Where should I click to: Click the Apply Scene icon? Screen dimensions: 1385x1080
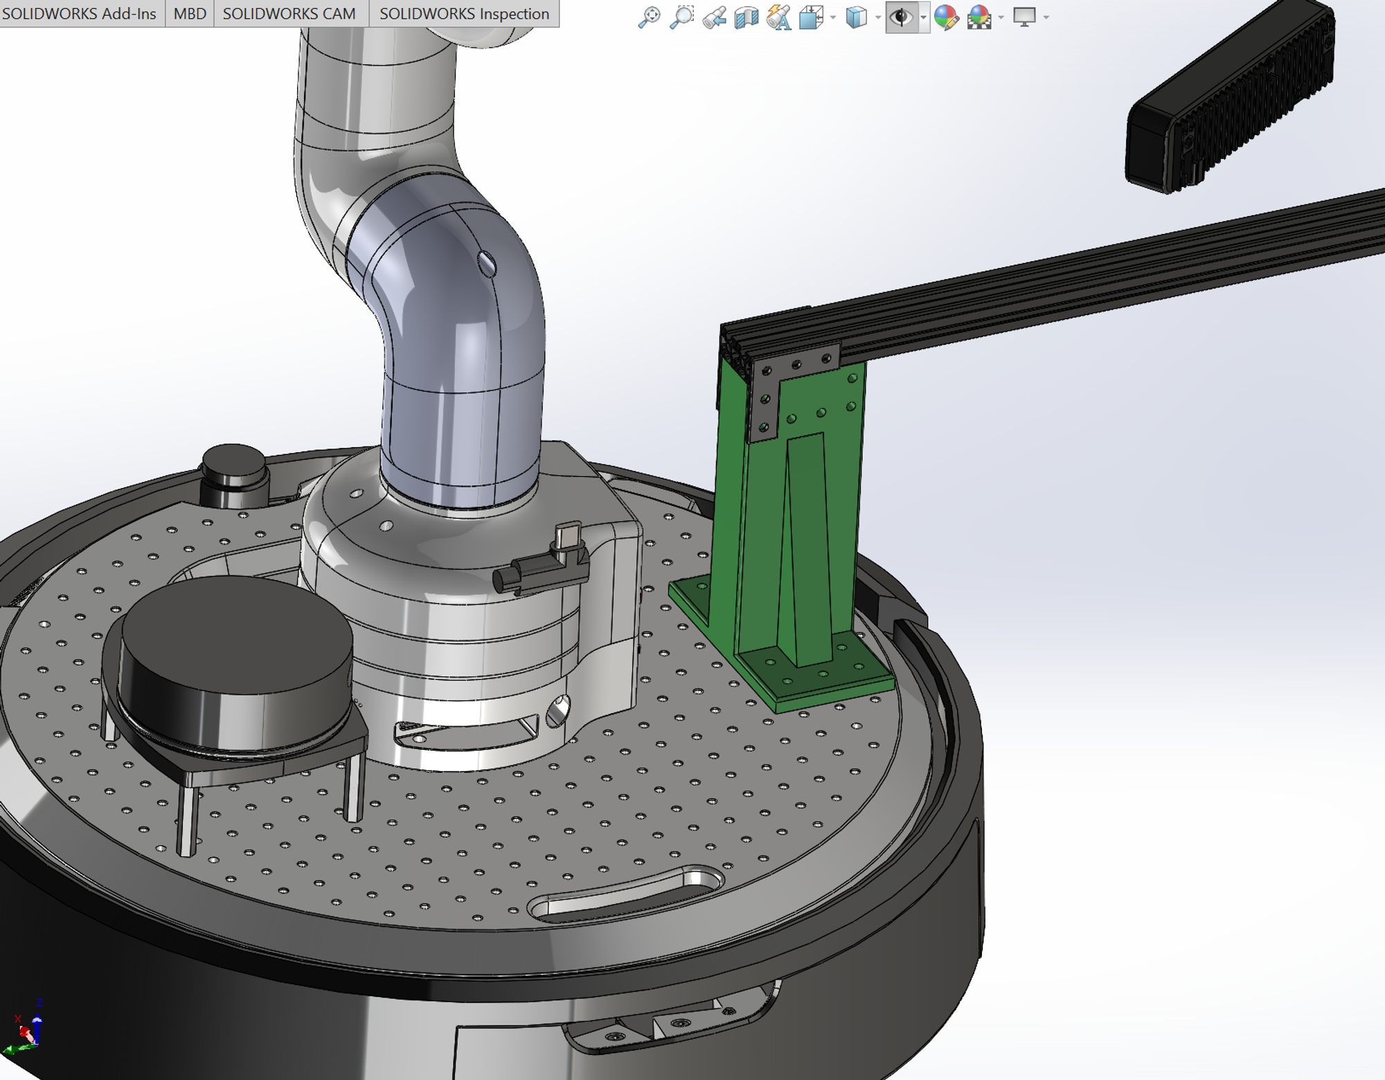(979, 17)
